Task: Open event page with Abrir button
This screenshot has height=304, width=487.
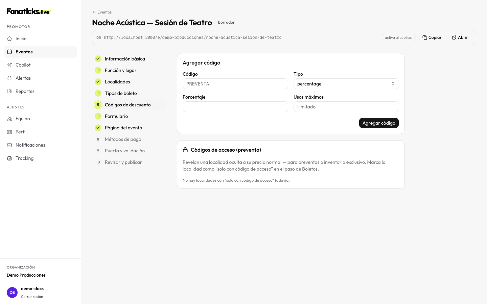Action: click(460, 37)
